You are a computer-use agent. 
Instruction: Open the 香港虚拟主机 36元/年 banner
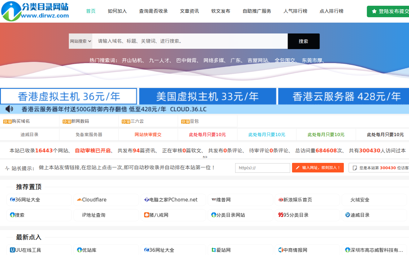69,96
